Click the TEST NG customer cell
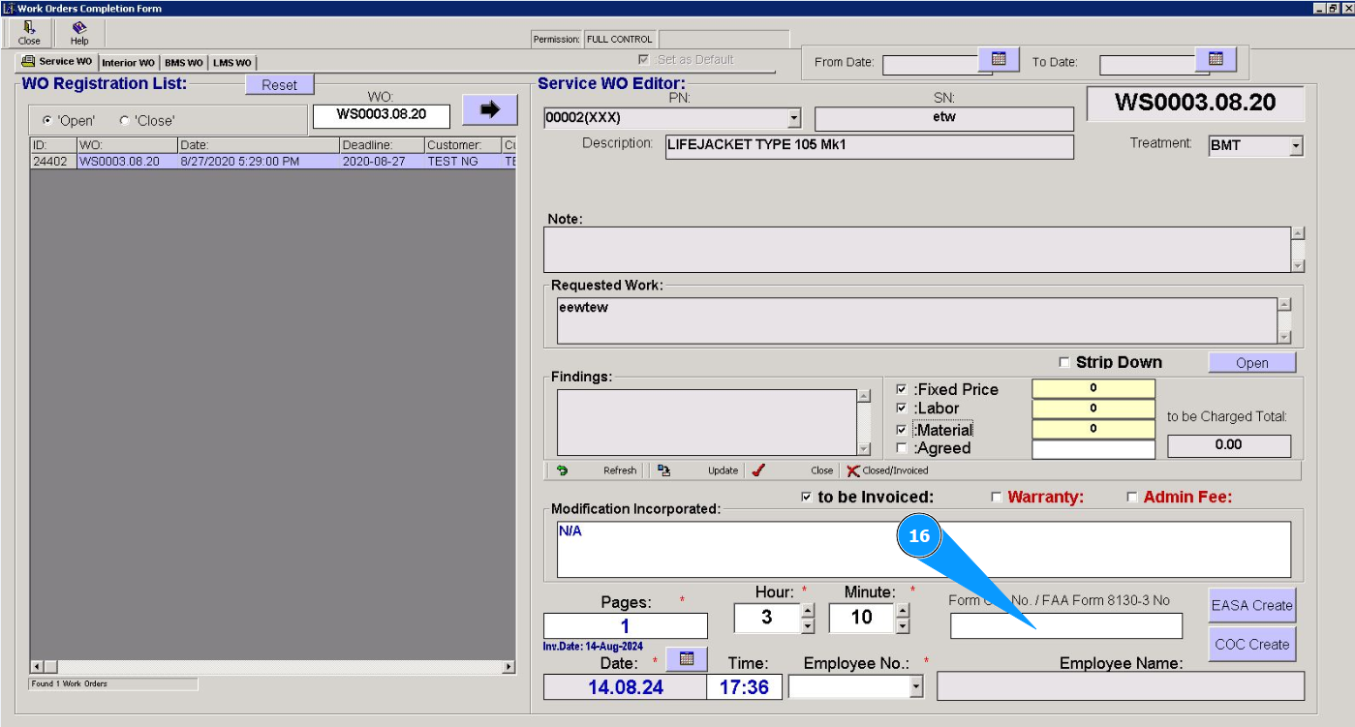The height and width of the screenshot is (727, 1355). pyautogui.click(x=463, y=162)
